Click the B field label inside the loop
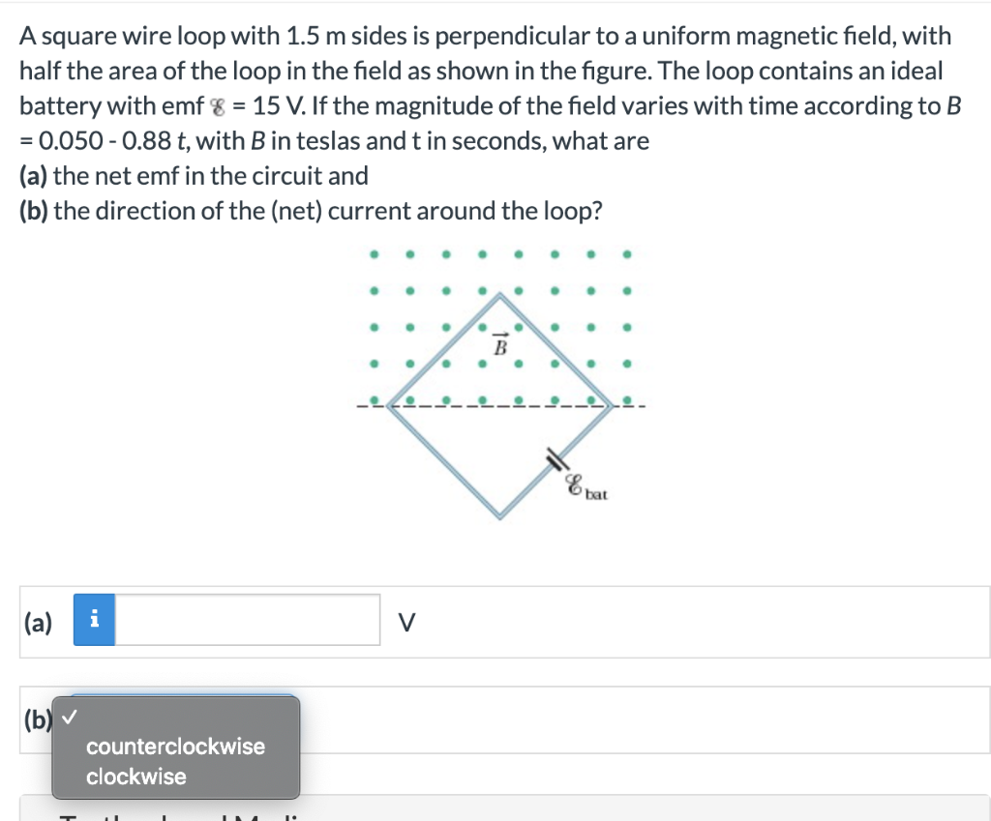991x821 pixels. click(501, 345)
